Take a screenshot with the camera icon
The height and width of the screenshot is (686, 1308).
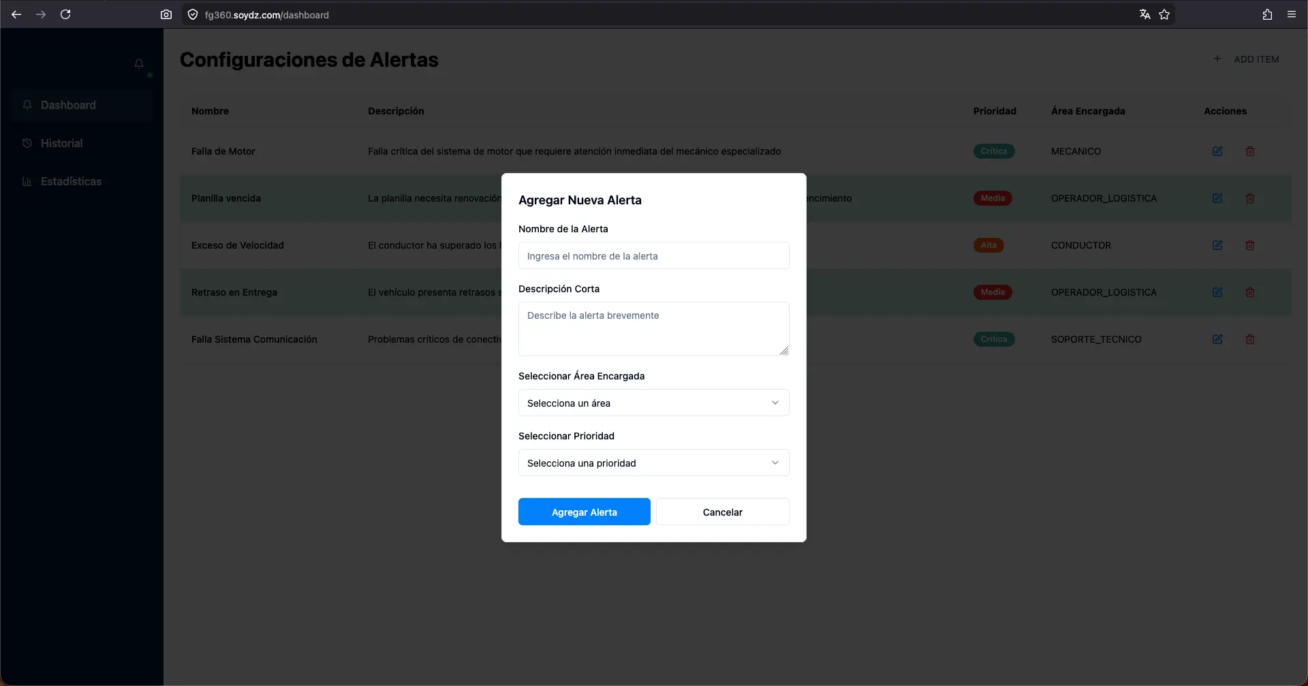[166, 14]
